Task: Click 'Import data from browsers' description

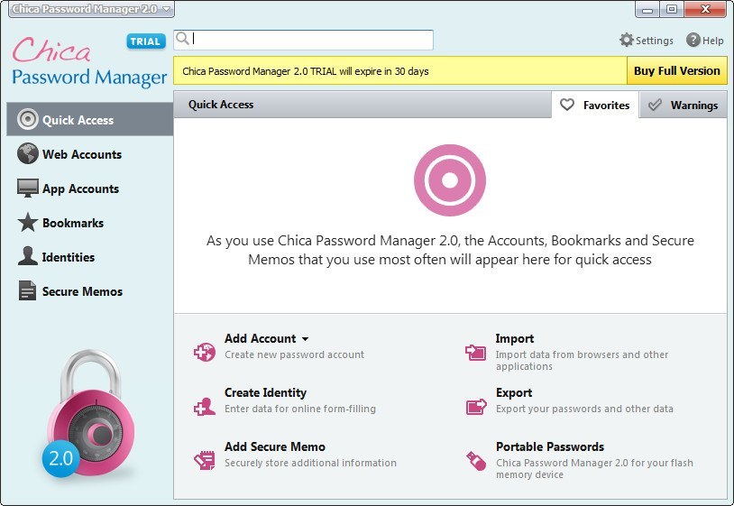Action: point(582,360)
